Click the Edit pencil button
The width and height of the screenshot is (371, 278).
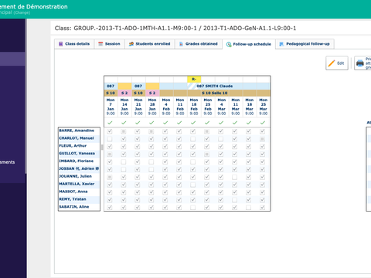click(x=337, y=63)
